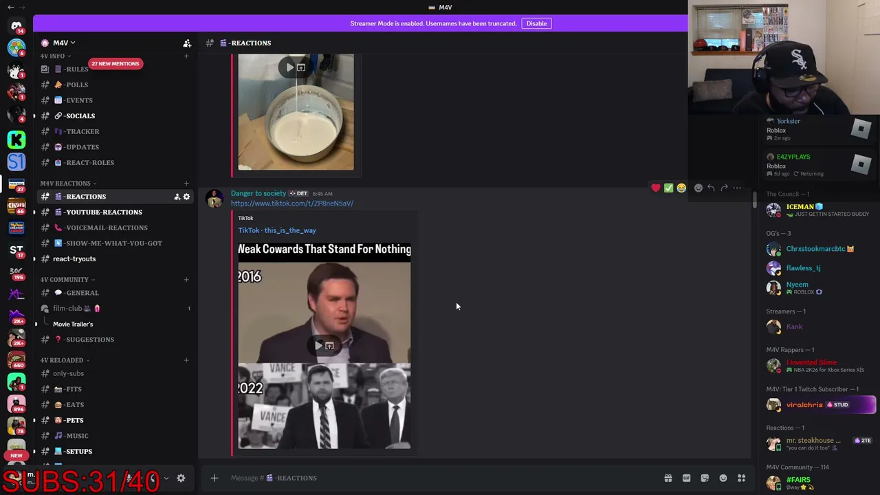Viewport: 880px width, 495px height.
Task: Open the -TRACKER channel
Action: point(115,131)
